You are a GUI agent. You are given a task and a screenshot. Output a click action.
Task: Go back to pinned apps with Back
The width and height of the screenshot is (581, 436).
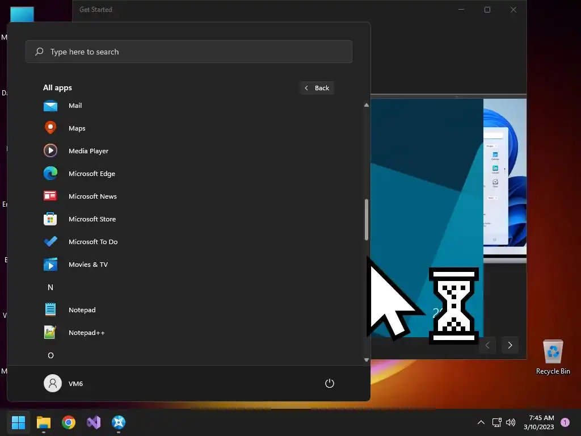coord(317,88)
